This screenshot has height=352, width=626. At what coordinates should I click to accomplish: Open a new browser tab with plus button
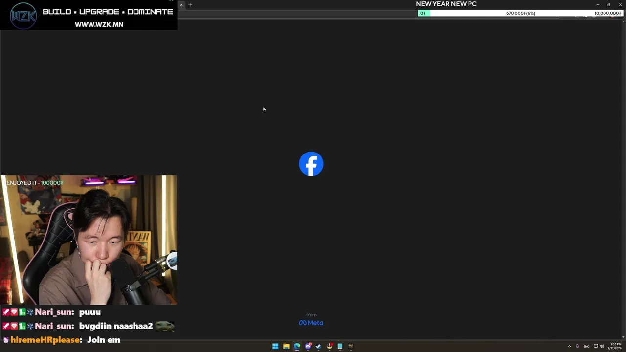click(190, 5)
